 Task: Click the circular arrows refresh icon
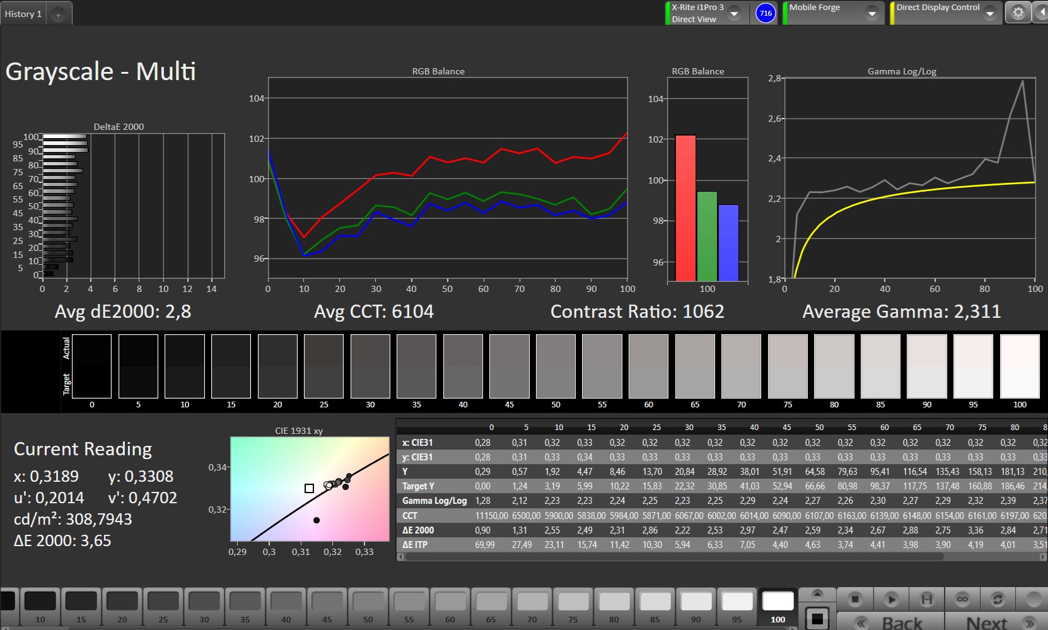pos(998,598)
